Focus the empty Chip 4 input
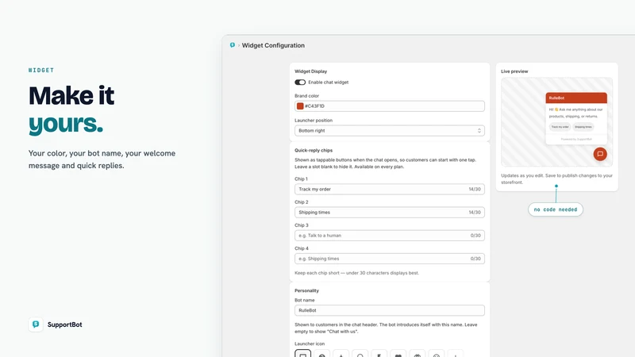 (x=390, y=259)
